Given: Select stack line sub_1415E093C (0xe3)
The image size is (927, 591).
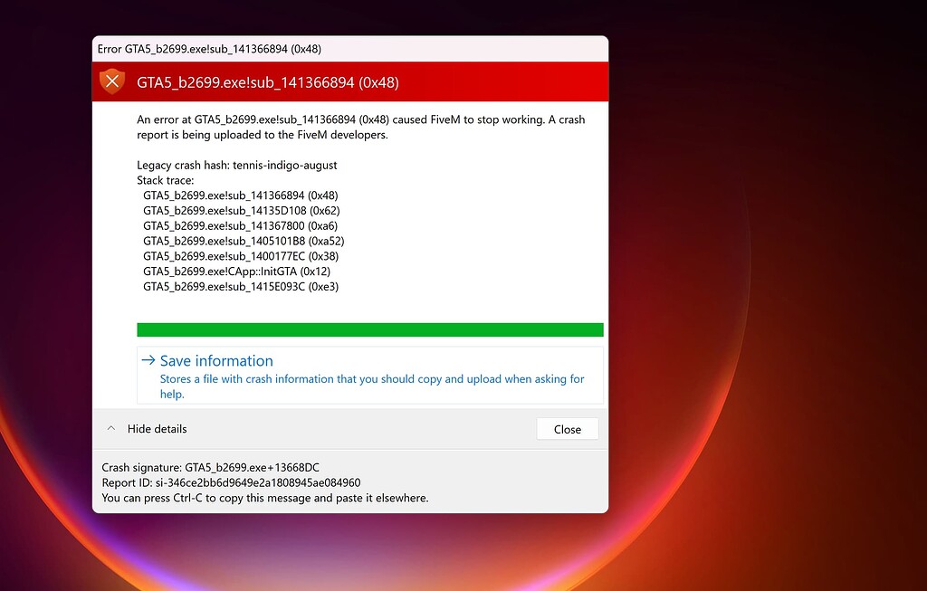Looking at the screenshot, I should point(241,287).
